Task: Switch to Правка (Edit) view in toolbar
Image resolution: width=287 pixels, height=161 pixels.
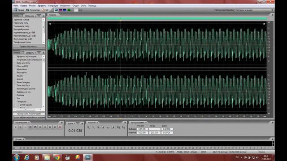Action: 19,10
